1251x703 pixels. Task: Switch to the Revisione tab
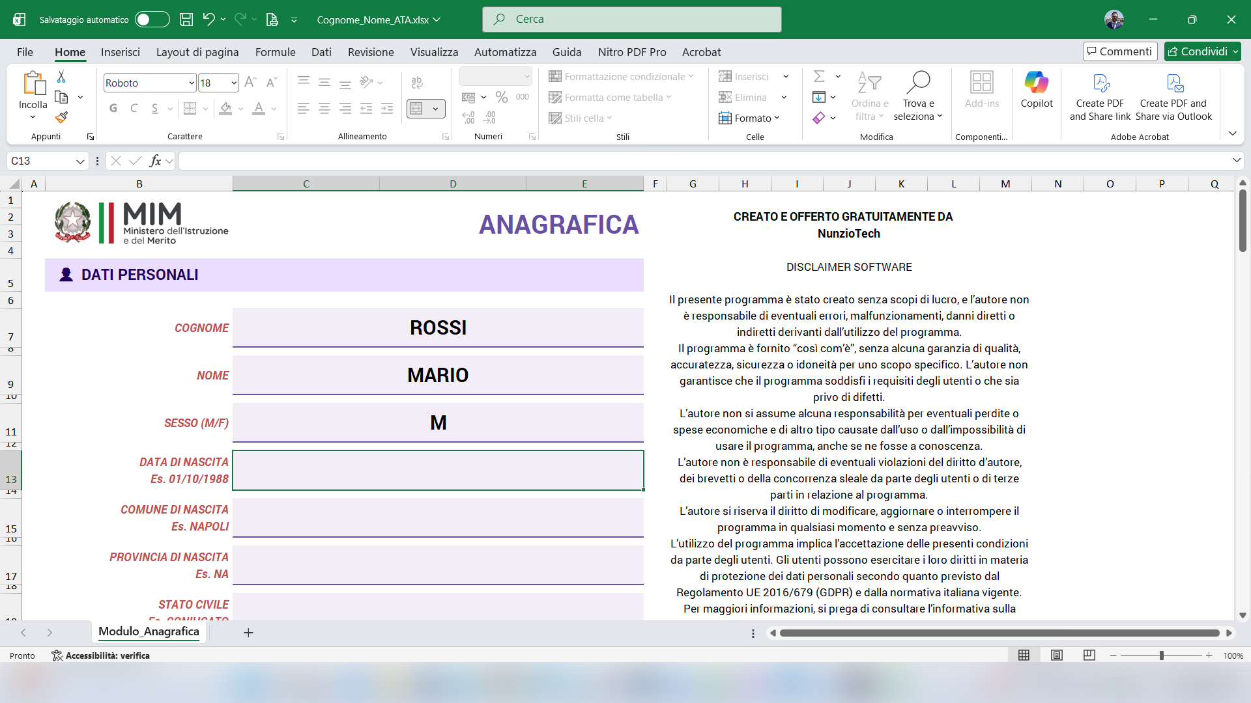pos(371,52)
